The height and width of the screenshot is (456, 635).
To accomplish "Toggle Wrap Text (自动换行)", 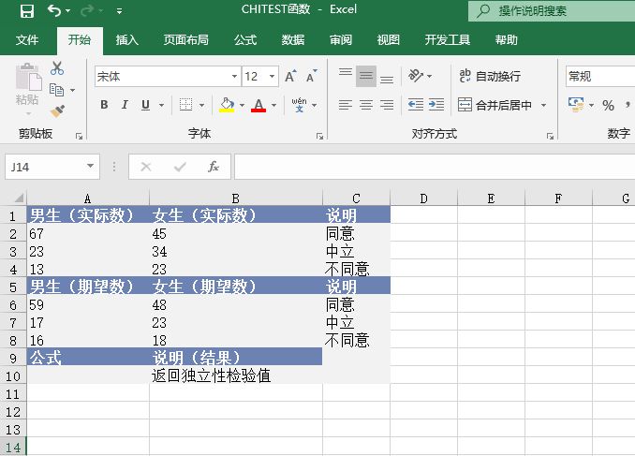I will click(489, 77).
